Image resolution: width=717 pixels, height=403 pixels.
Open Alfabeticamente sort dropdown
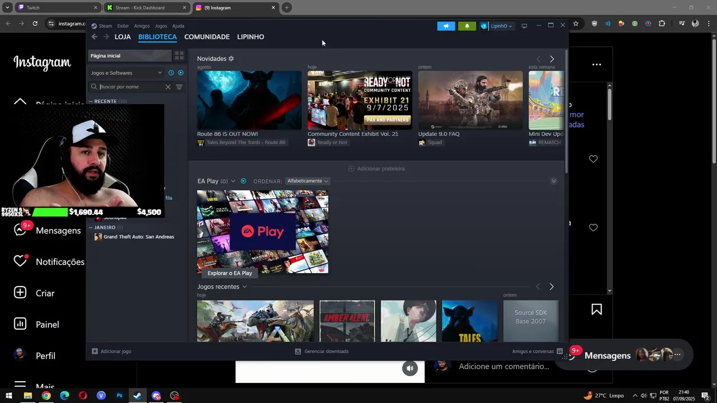[x=308, y=181]
